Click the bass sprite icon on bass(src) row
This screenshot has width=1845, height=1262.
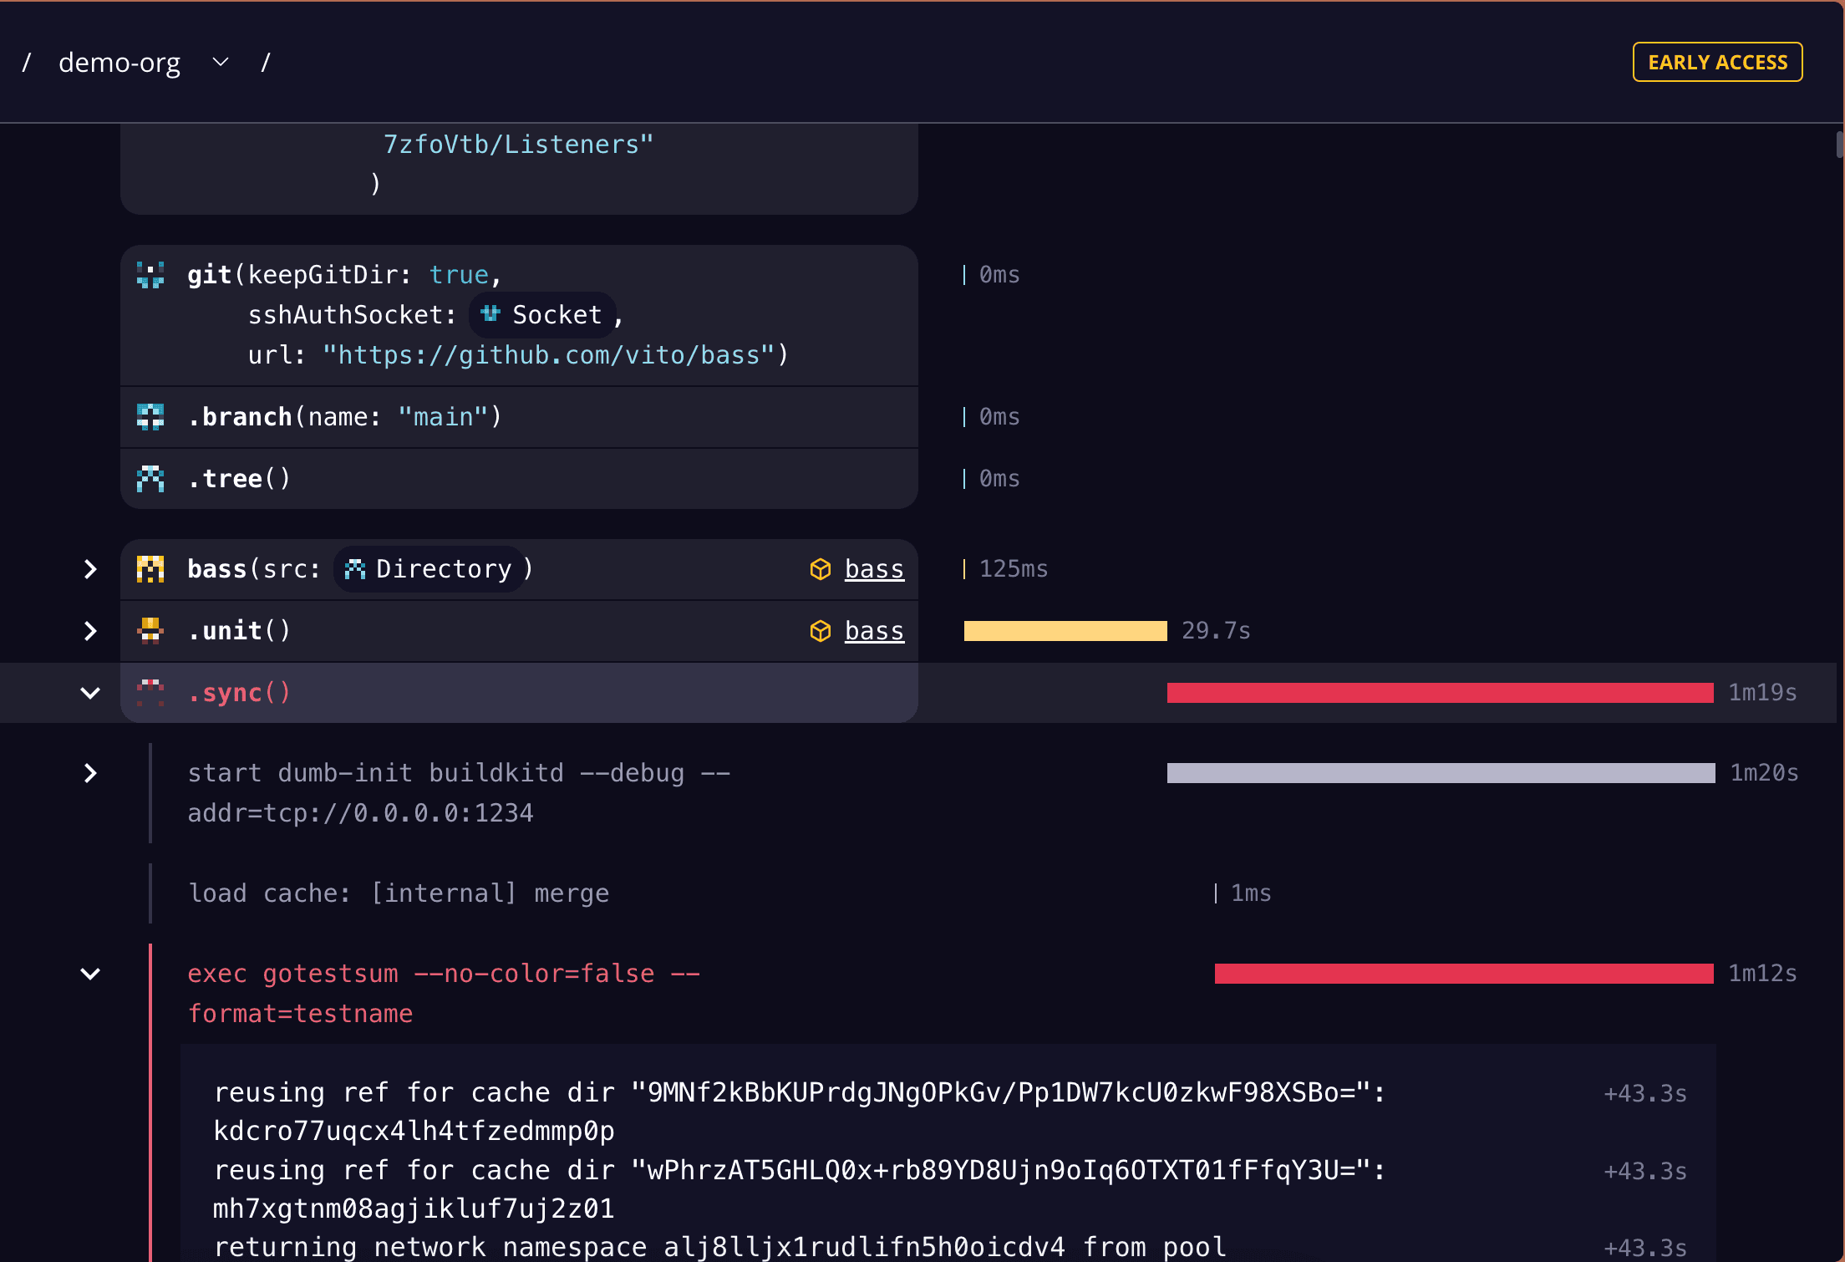pos(150,568)
